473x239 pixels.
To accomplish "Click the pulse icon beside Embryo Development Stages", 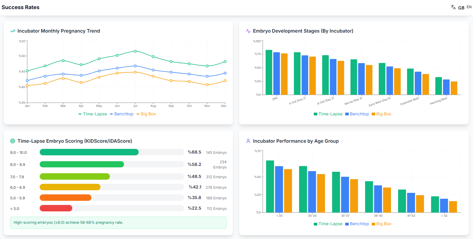I will click(x=248, y=31).
